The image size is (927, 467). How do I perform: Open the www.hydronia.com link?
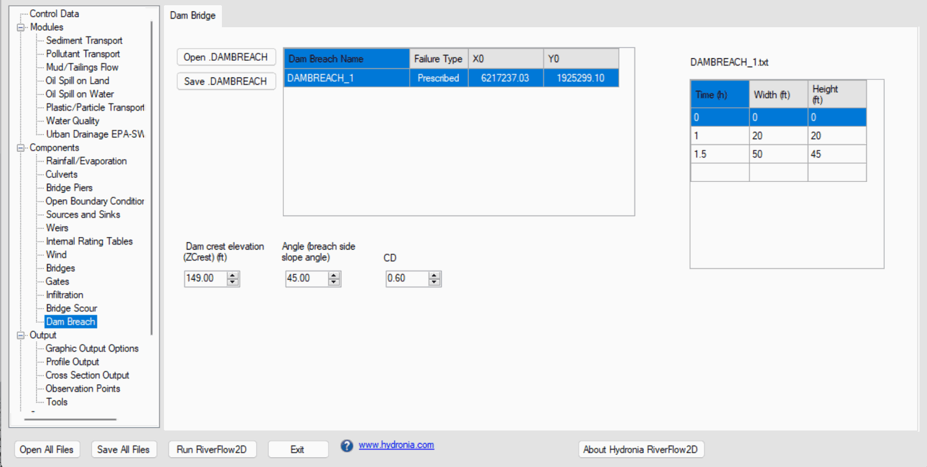click(x=396, y=445)
